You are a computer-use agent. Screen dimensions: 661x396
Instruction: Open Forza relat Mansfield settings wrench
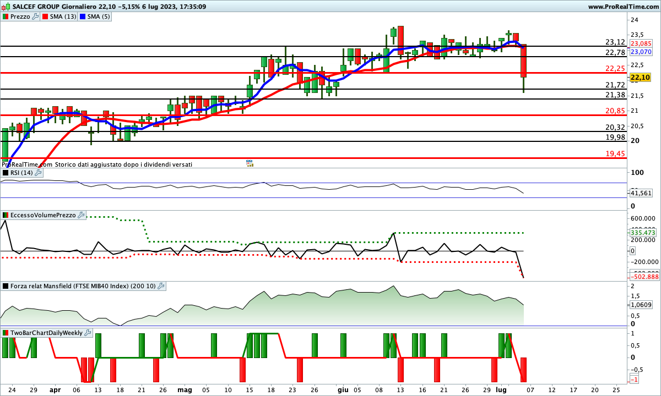point(161,286)
